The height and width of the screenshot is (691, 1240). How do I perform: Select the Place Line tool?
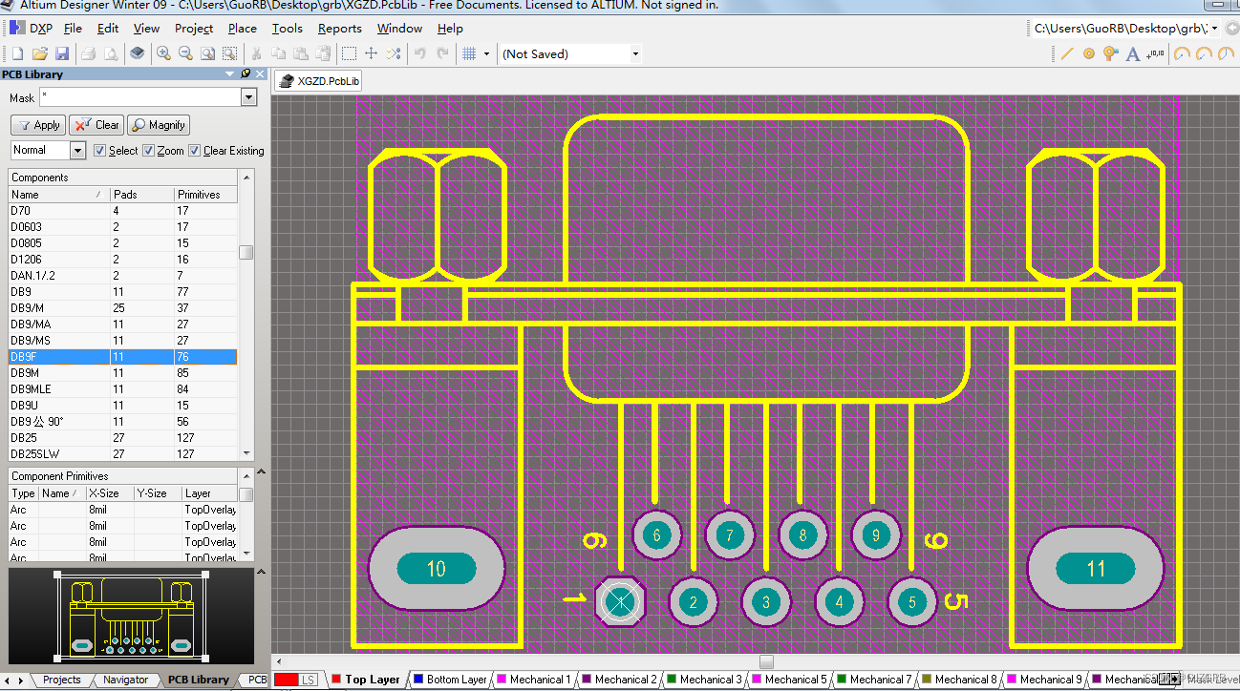tap(1067, 52)
